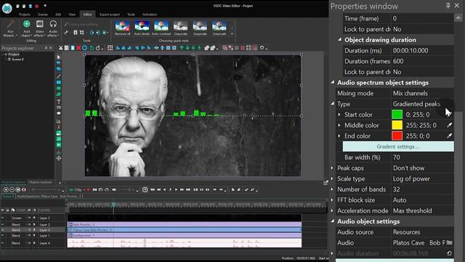Toggle visibility eye for Layer 4

pos(3,243)
